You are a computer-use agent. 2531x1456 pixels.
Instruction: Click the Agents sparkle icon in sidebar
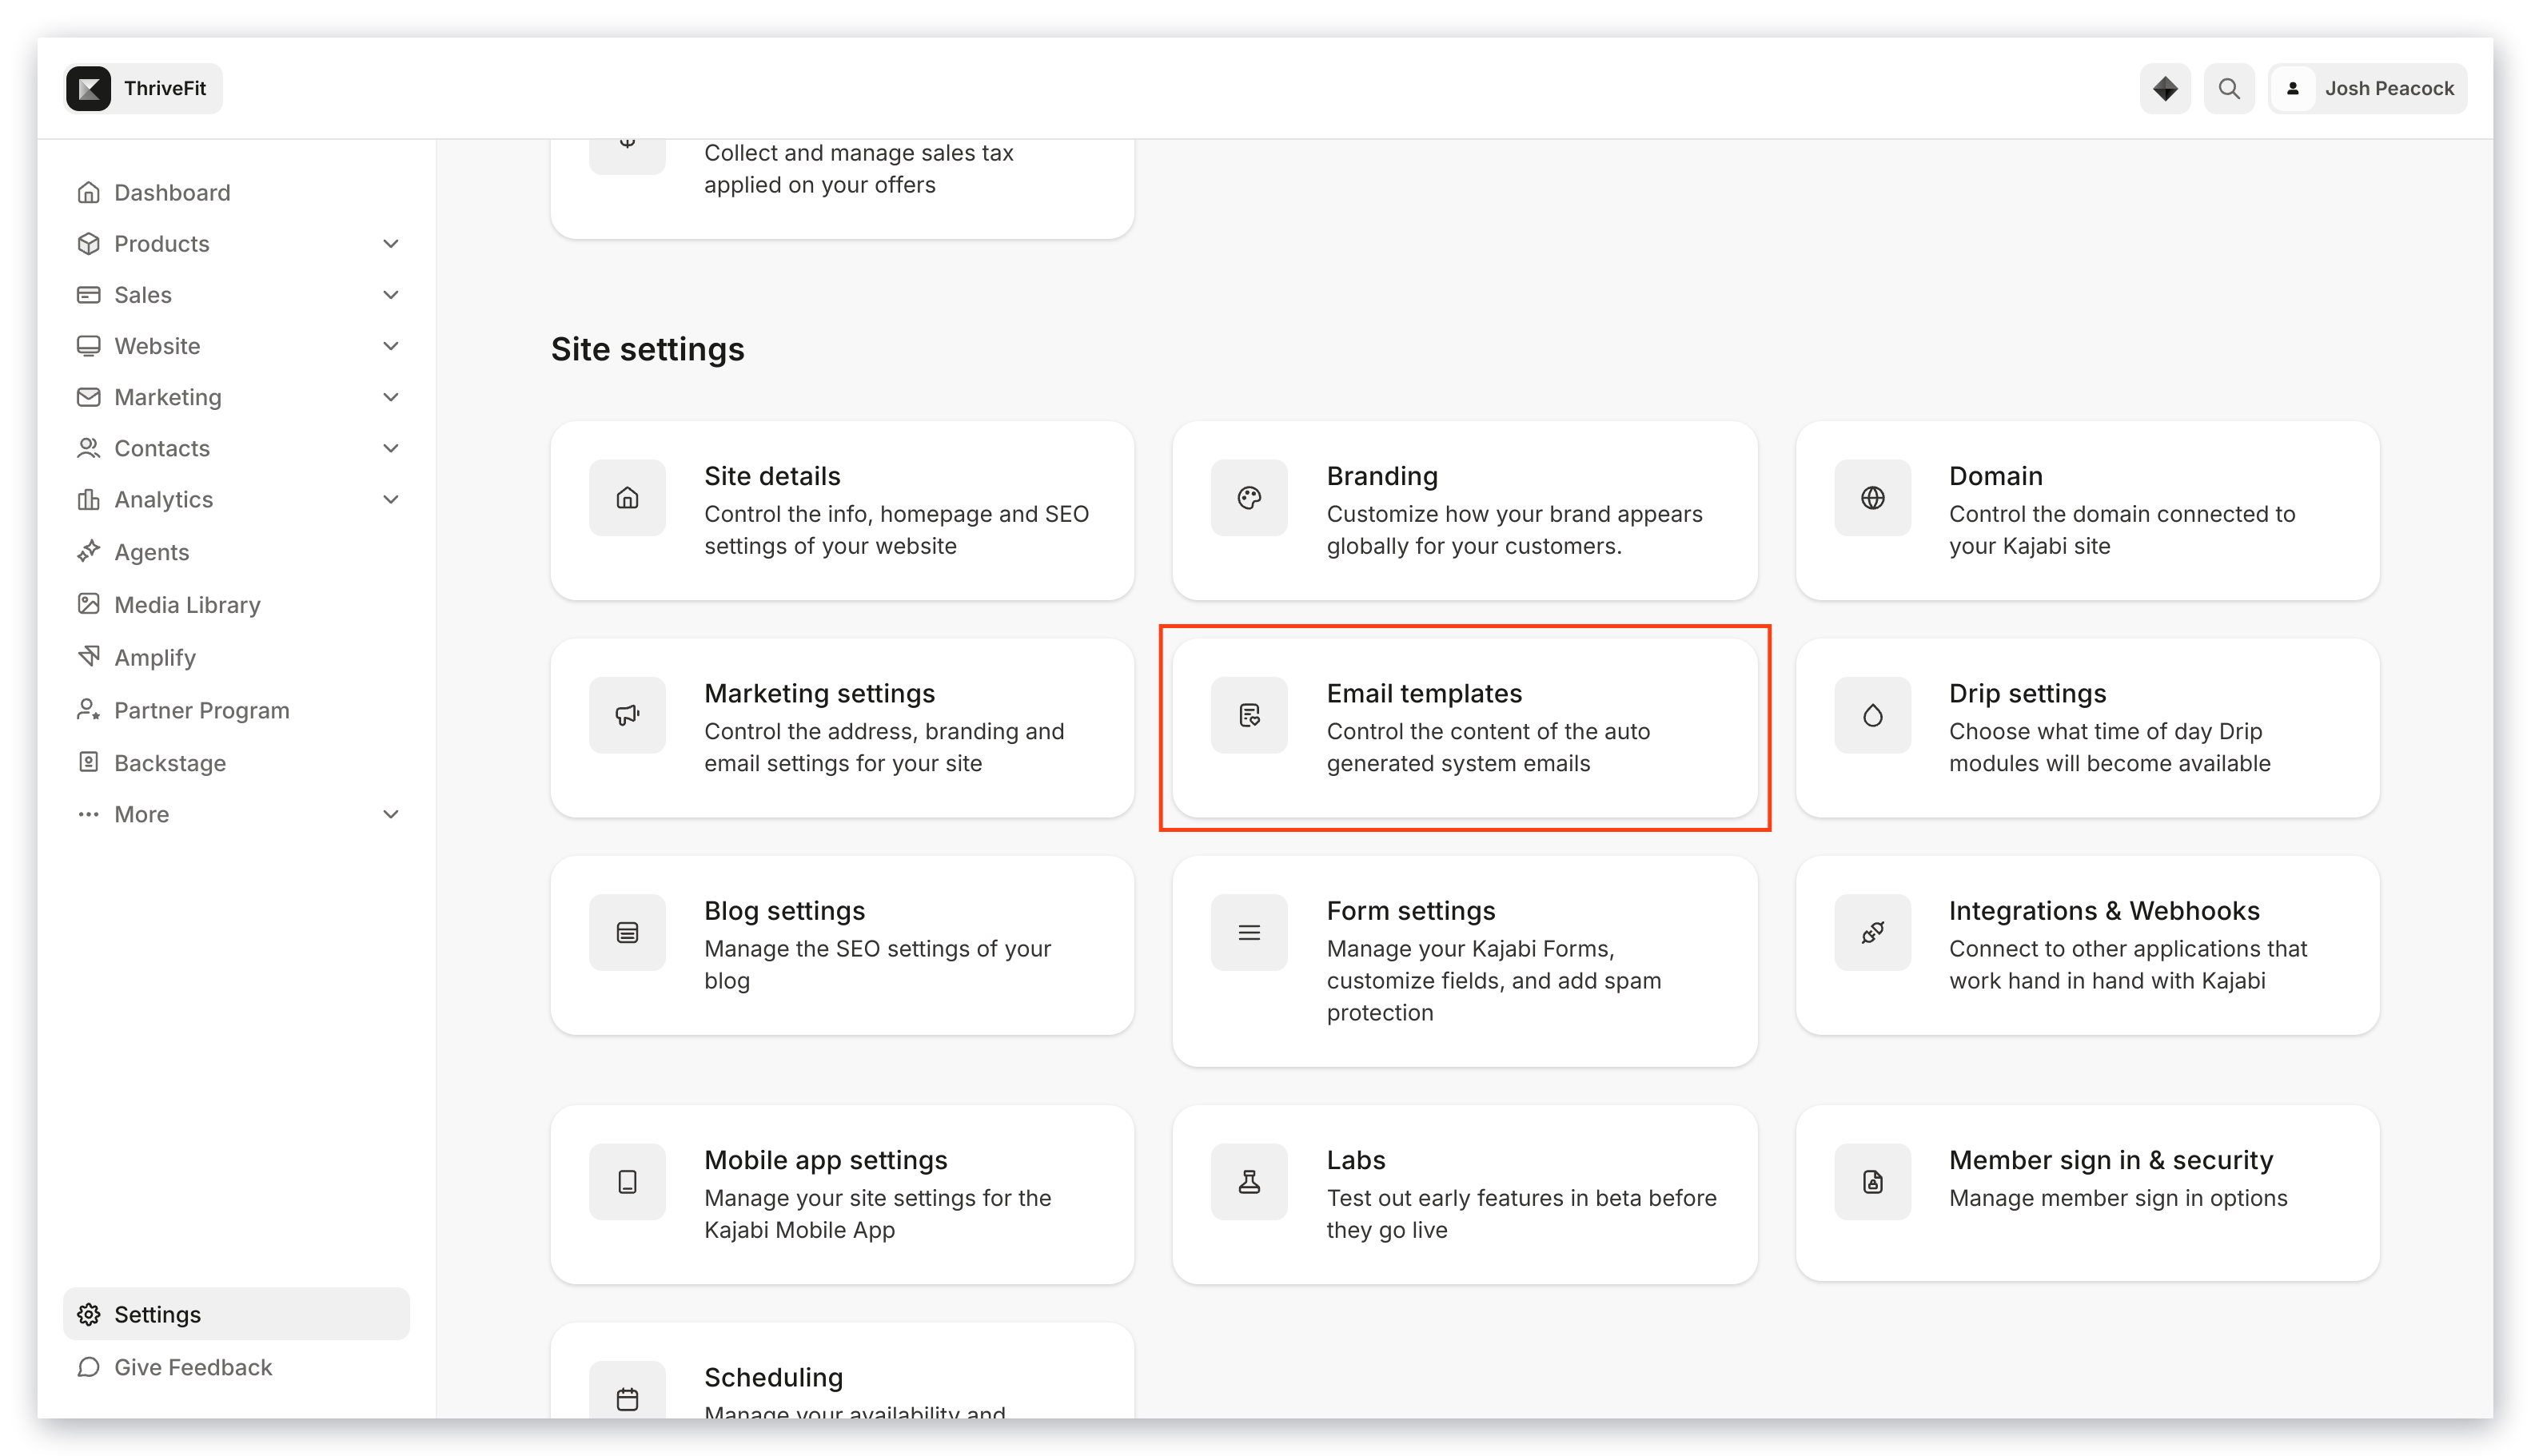click(x=88, y=551)
